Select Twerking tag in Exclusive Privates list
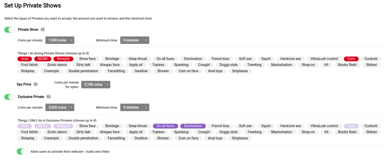Viewport: 387px width, 163px height. pyautogui.click(x=254, y=132)
